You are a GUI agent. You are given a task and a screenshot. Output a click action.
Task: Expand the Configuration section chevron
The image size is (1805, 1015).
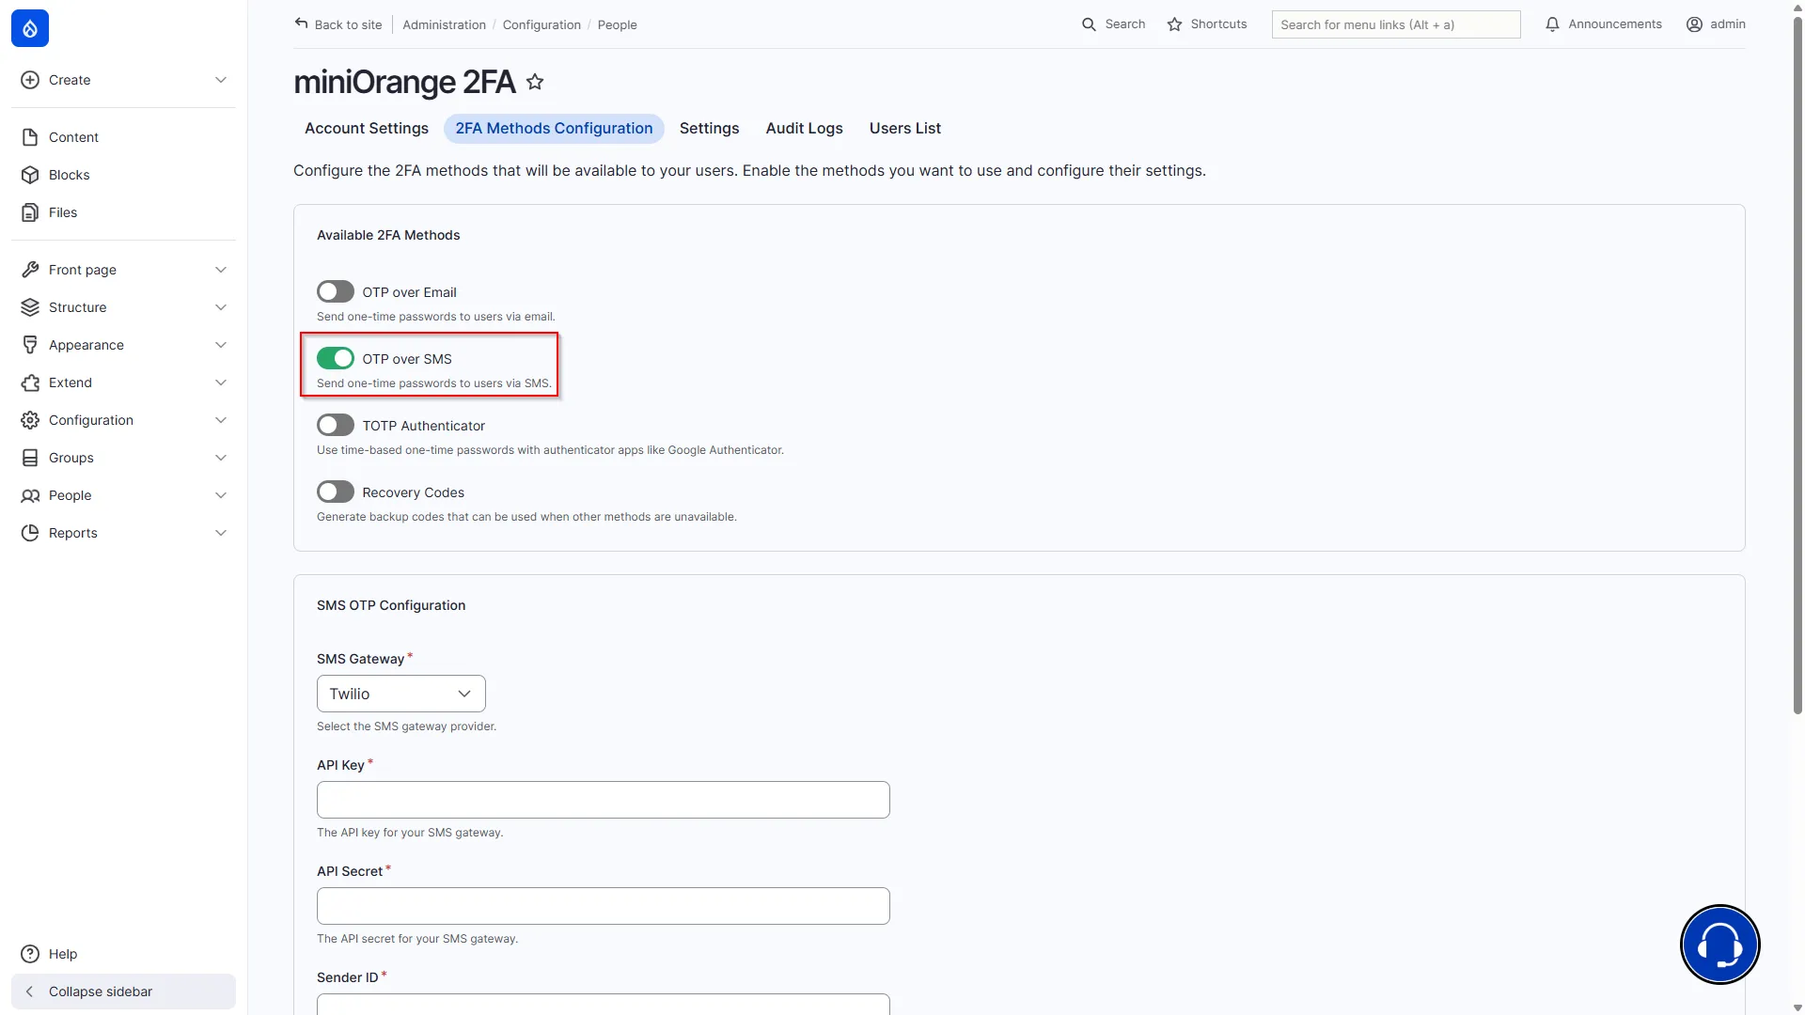click(221, 420)
